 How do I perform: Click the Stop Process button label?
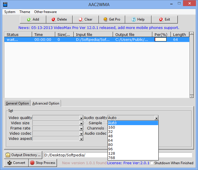tap(45, 163)
